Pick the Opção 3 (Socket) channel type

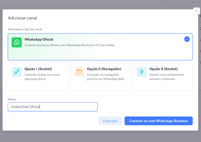coord(163,77)
